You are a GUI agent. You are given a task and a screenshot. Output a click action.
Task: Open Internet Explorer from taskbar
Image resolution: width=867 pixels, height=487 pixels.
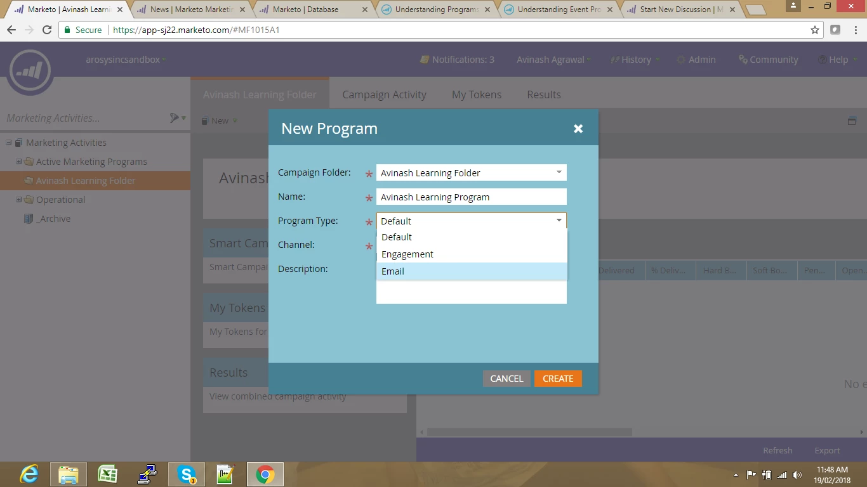[29, 474]
